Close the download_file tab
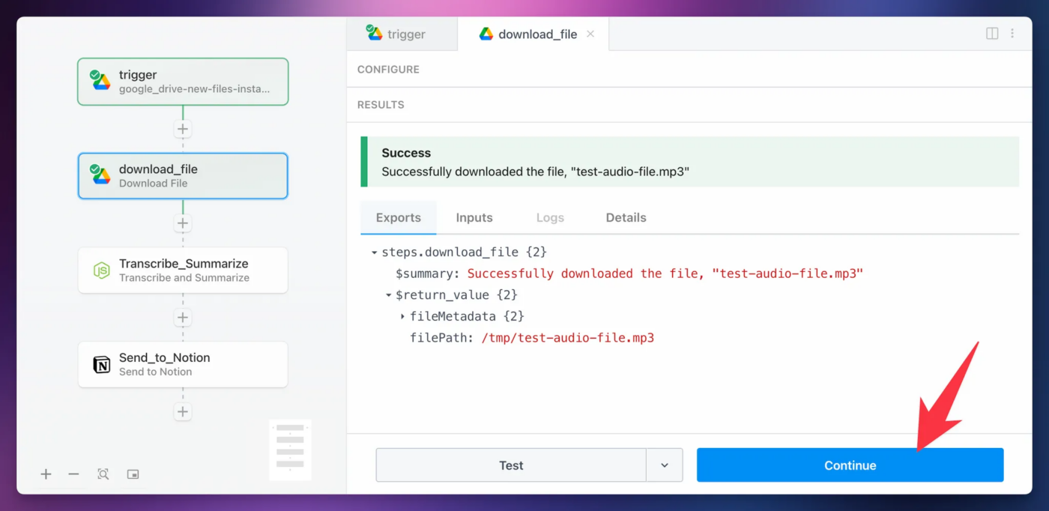 (x=590, y=34)
